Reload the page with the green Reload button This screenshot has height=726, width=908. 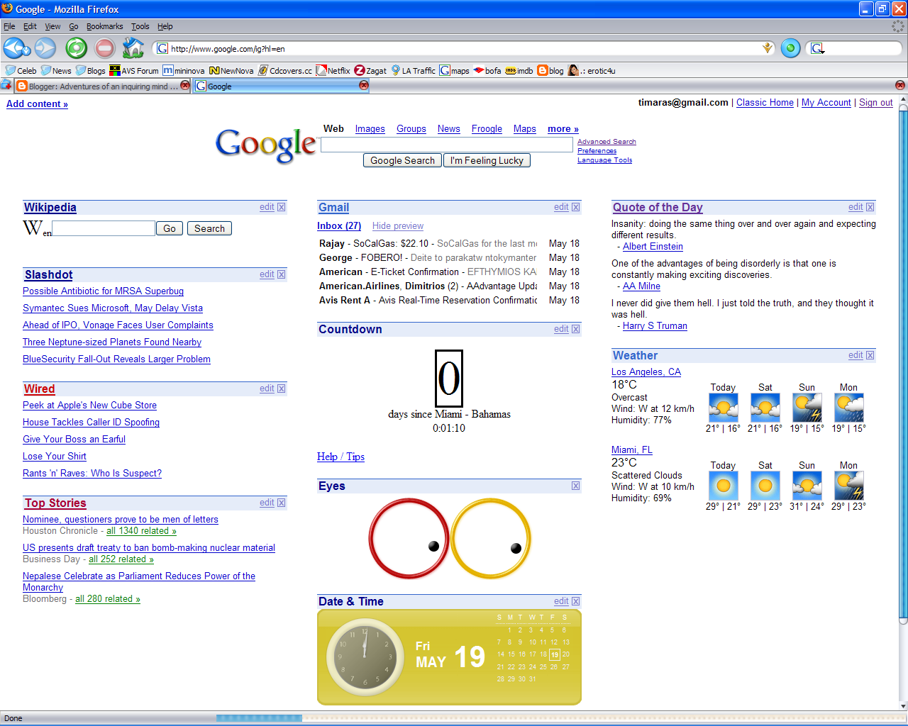(76, 48)
